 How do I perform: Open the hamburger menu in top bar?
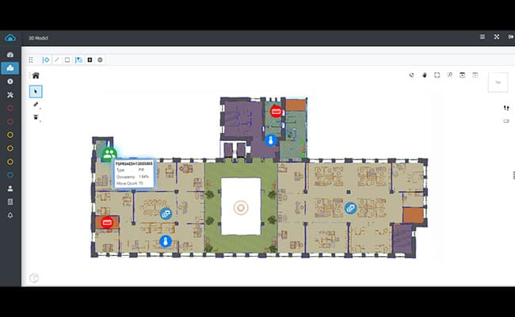[x=483, y=37]
